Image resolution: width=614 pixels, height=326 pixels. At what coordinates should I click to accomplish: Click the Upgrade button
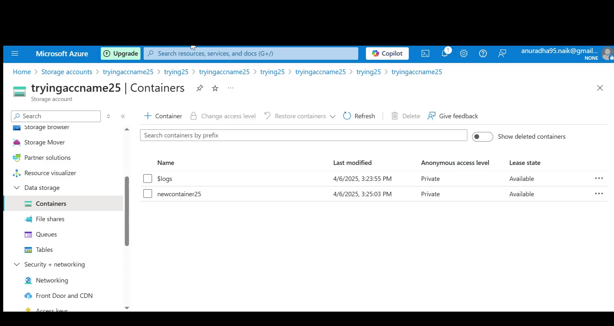point(121,54)
